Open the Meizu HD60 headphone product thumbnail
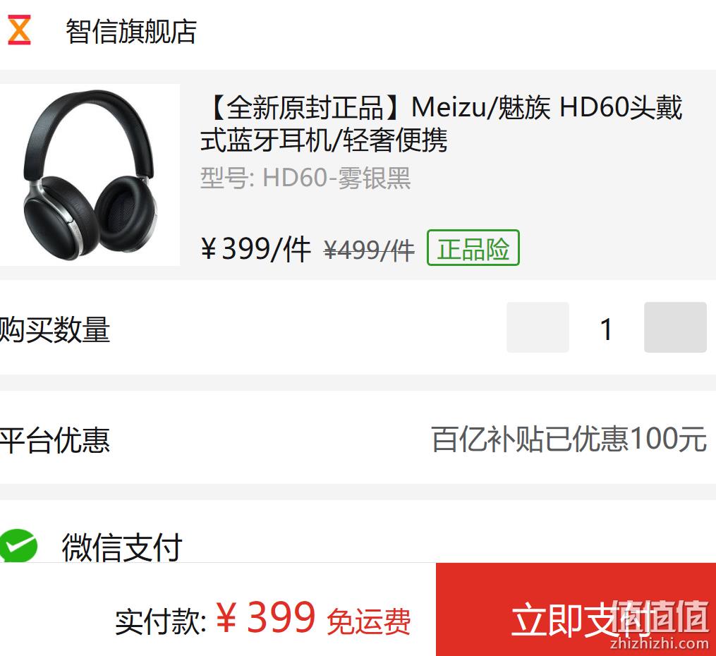This screenshot has width=716, height=656. point(90,175)
